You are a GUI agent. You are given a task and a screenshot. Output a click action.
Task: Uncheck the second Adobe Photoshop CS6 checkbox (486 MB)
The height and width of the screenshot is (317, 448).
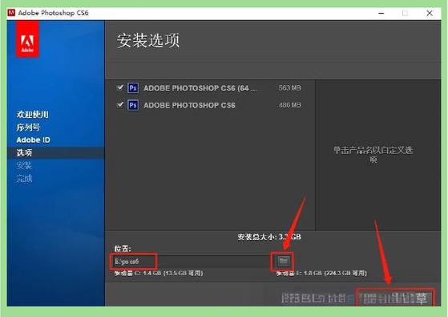[120, 105]
